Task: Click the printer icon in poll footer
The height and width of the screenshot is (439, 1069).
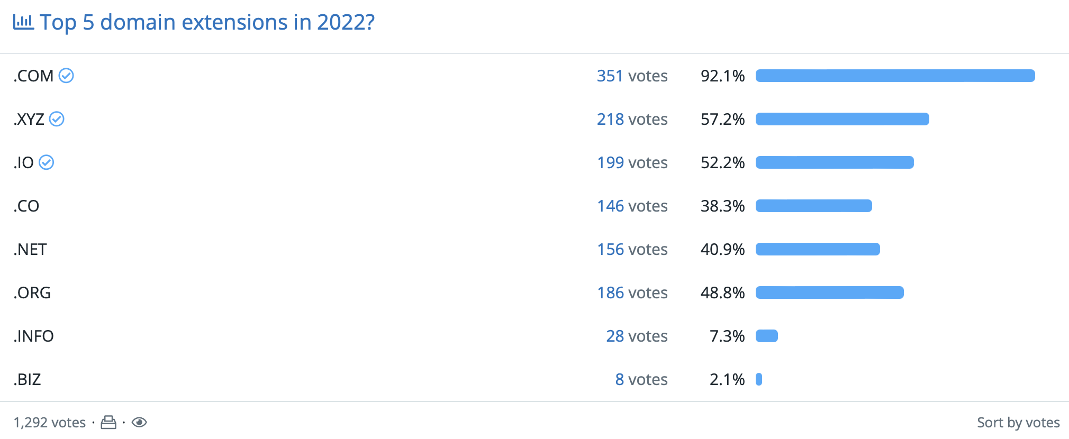Action: [x=108, y=423]
